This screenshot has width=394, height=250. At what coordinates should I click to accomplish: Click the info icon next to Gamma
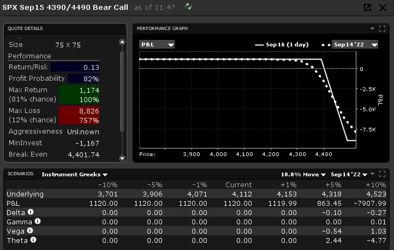[38, 222]
